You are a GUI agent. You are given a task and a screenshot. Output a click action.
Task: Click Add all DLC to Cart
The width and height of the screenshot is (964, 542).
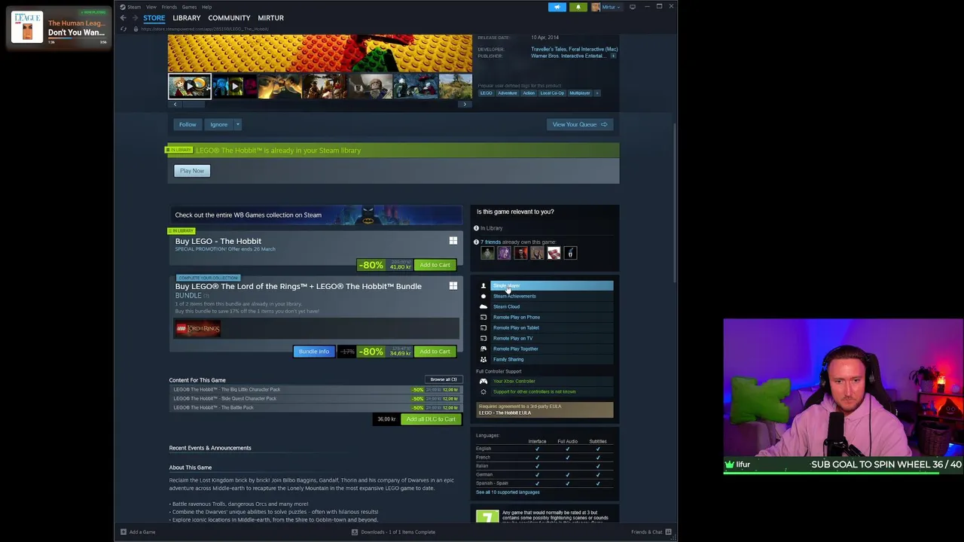[x=431, y=419]
